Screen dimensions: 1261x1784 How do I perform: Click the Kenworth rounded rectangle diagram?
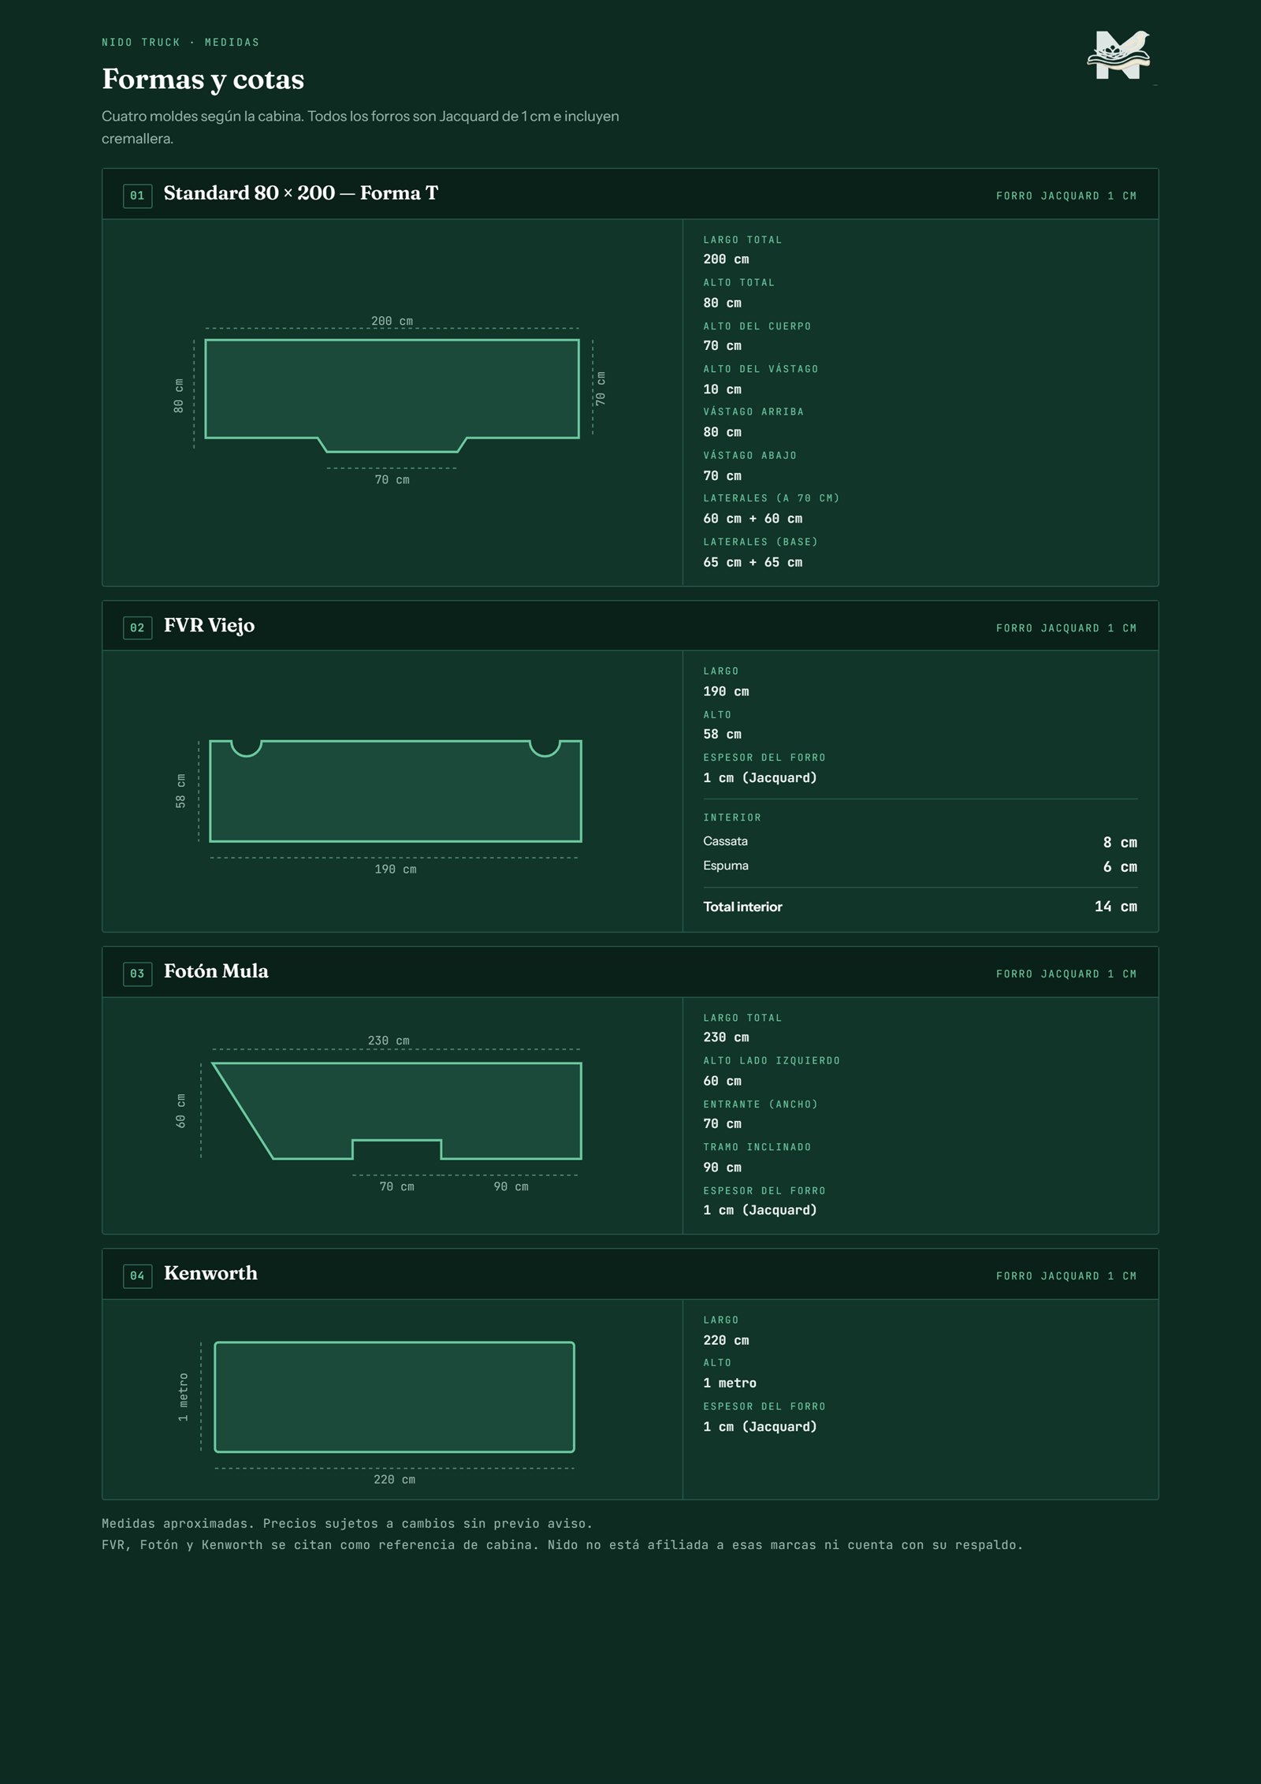pyautogui.click(x=394, y=1397)
